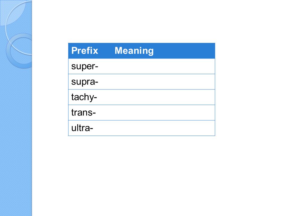289x216 pixels.
Task: Click the empty meaning cell beside supra-
Action: (x=163, y=82)
